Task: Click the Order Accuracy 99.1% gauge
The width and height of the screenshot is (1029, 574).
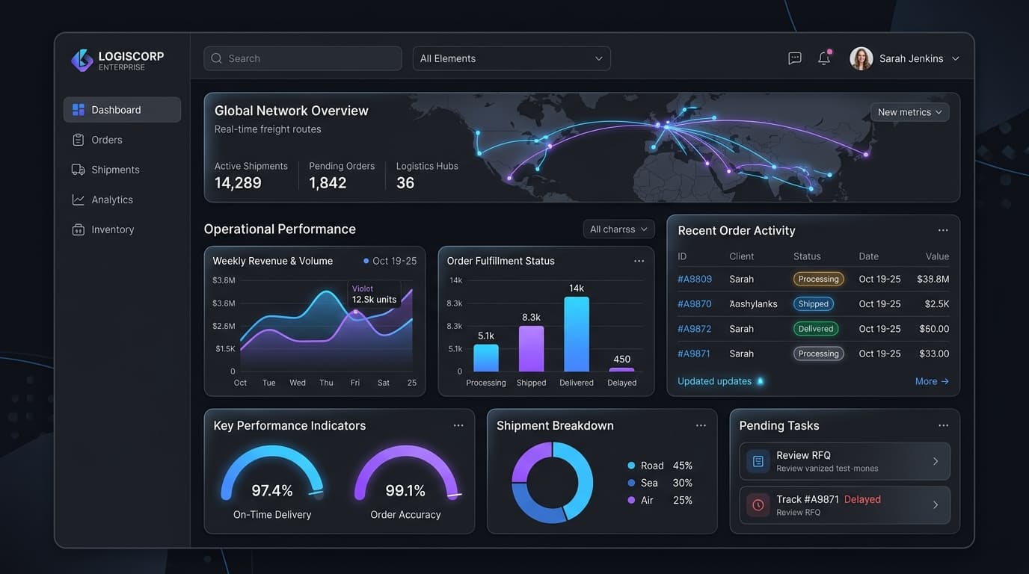Action: pyautogui.click(x=406, y=475)
